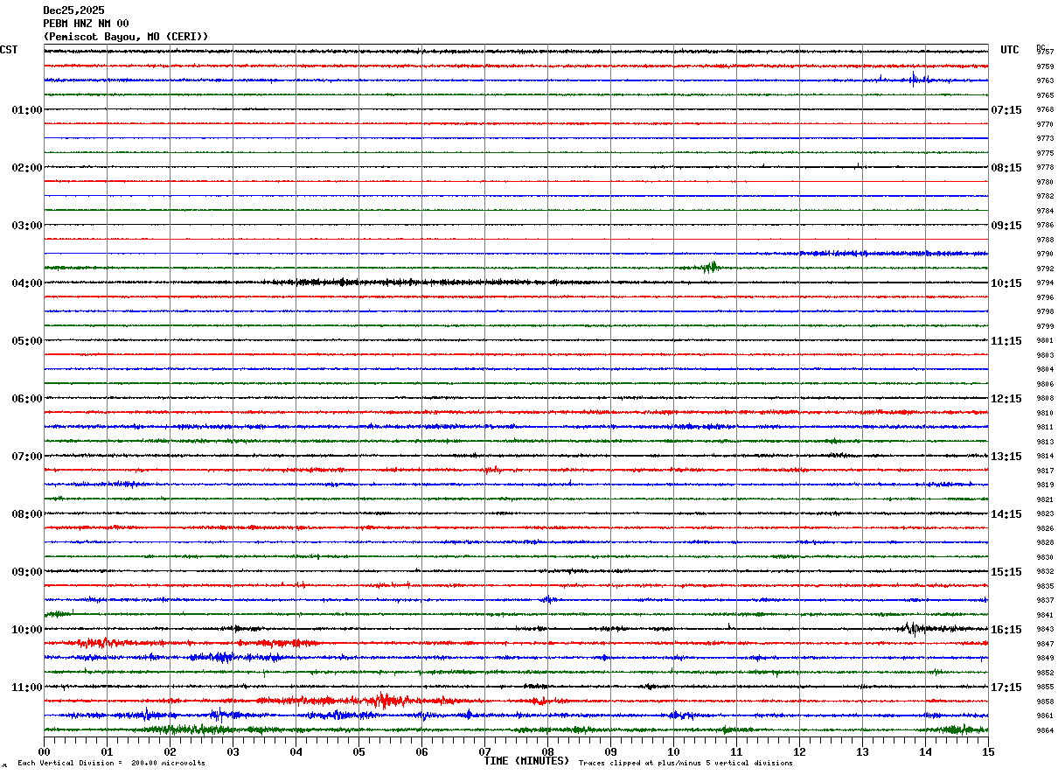The height and width of the screenshot is (775, 1058).
Task: Click the blue spike on the 9763 trace
Action: point(915,80)
